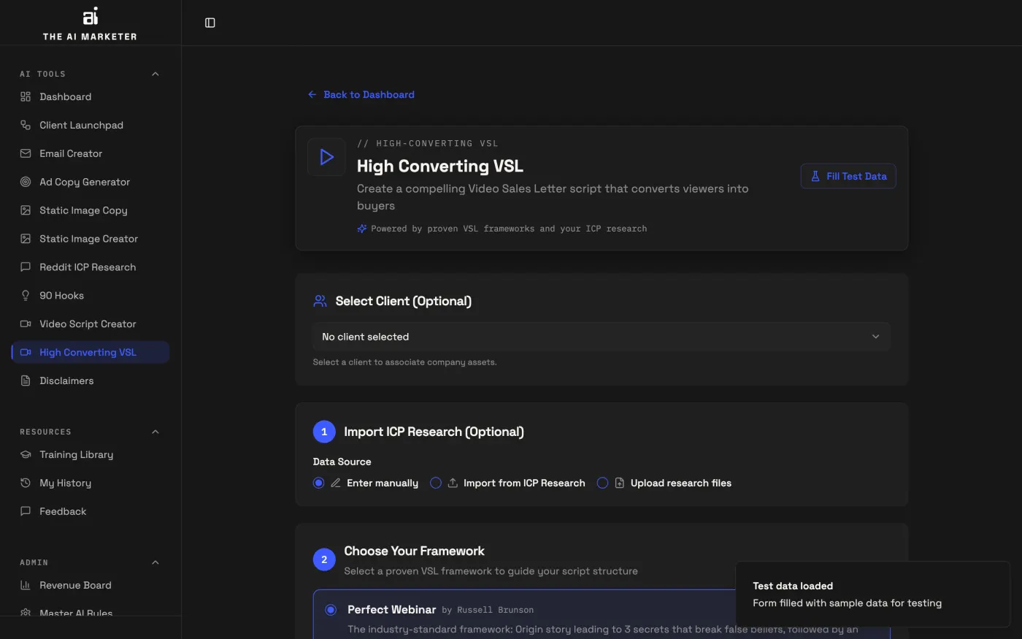Click Back to Dashboard link

(361, 94)
